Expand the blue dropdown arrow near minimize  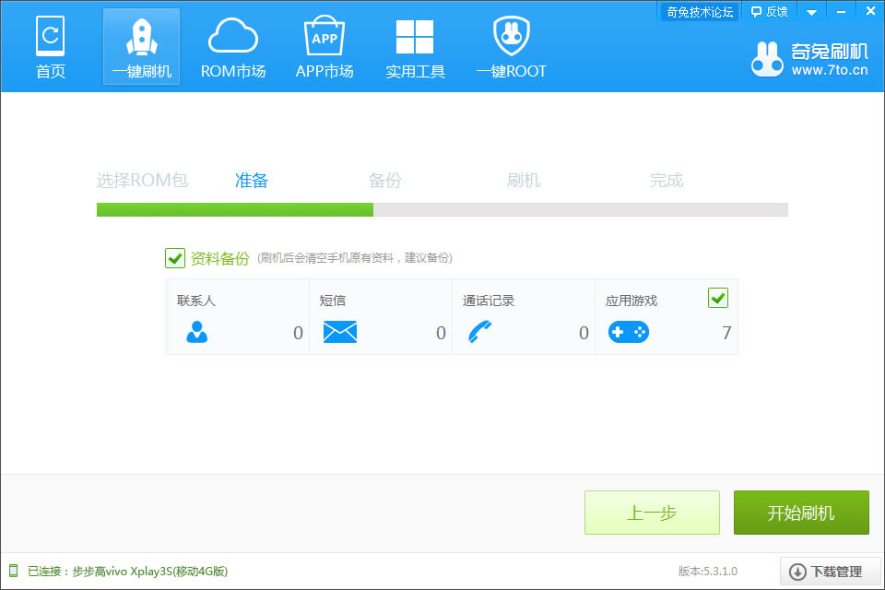(x=810, y=11)
